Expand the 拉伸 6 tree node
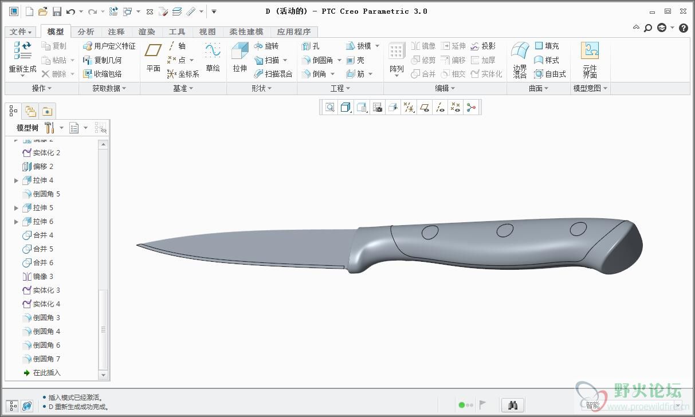The height and width of the screenshot is (417, 695). coord(16,222)
